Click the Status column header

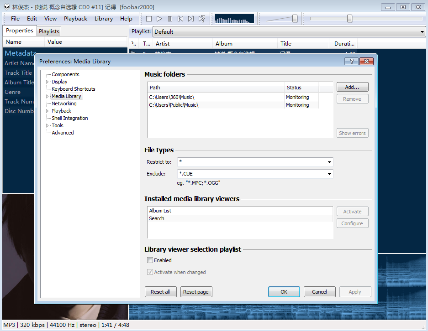click(301, 88)
